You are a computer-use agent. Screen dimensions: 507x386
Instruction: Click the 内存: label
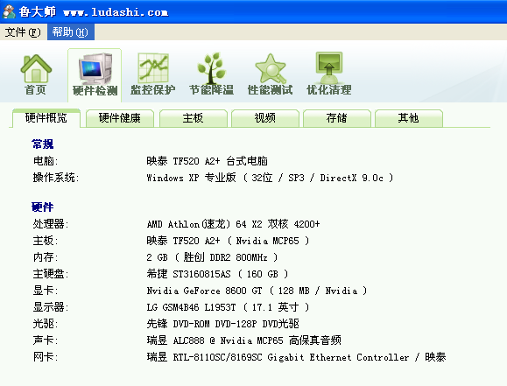(46, 257)
